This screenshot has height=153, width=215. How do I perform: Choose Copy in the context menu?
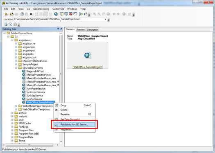coord(74,105)
